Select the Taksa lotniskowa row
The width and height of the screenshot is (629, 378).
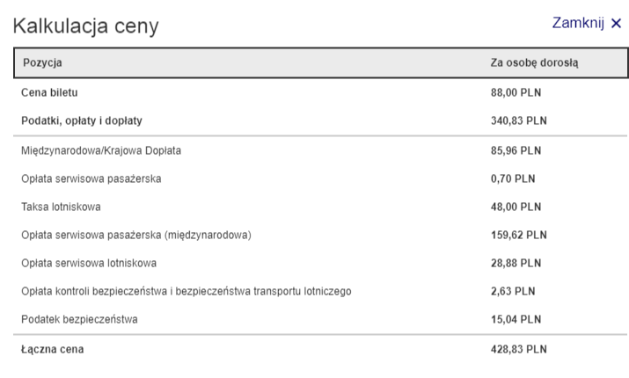pyautogui.click(x=320, y=207)
